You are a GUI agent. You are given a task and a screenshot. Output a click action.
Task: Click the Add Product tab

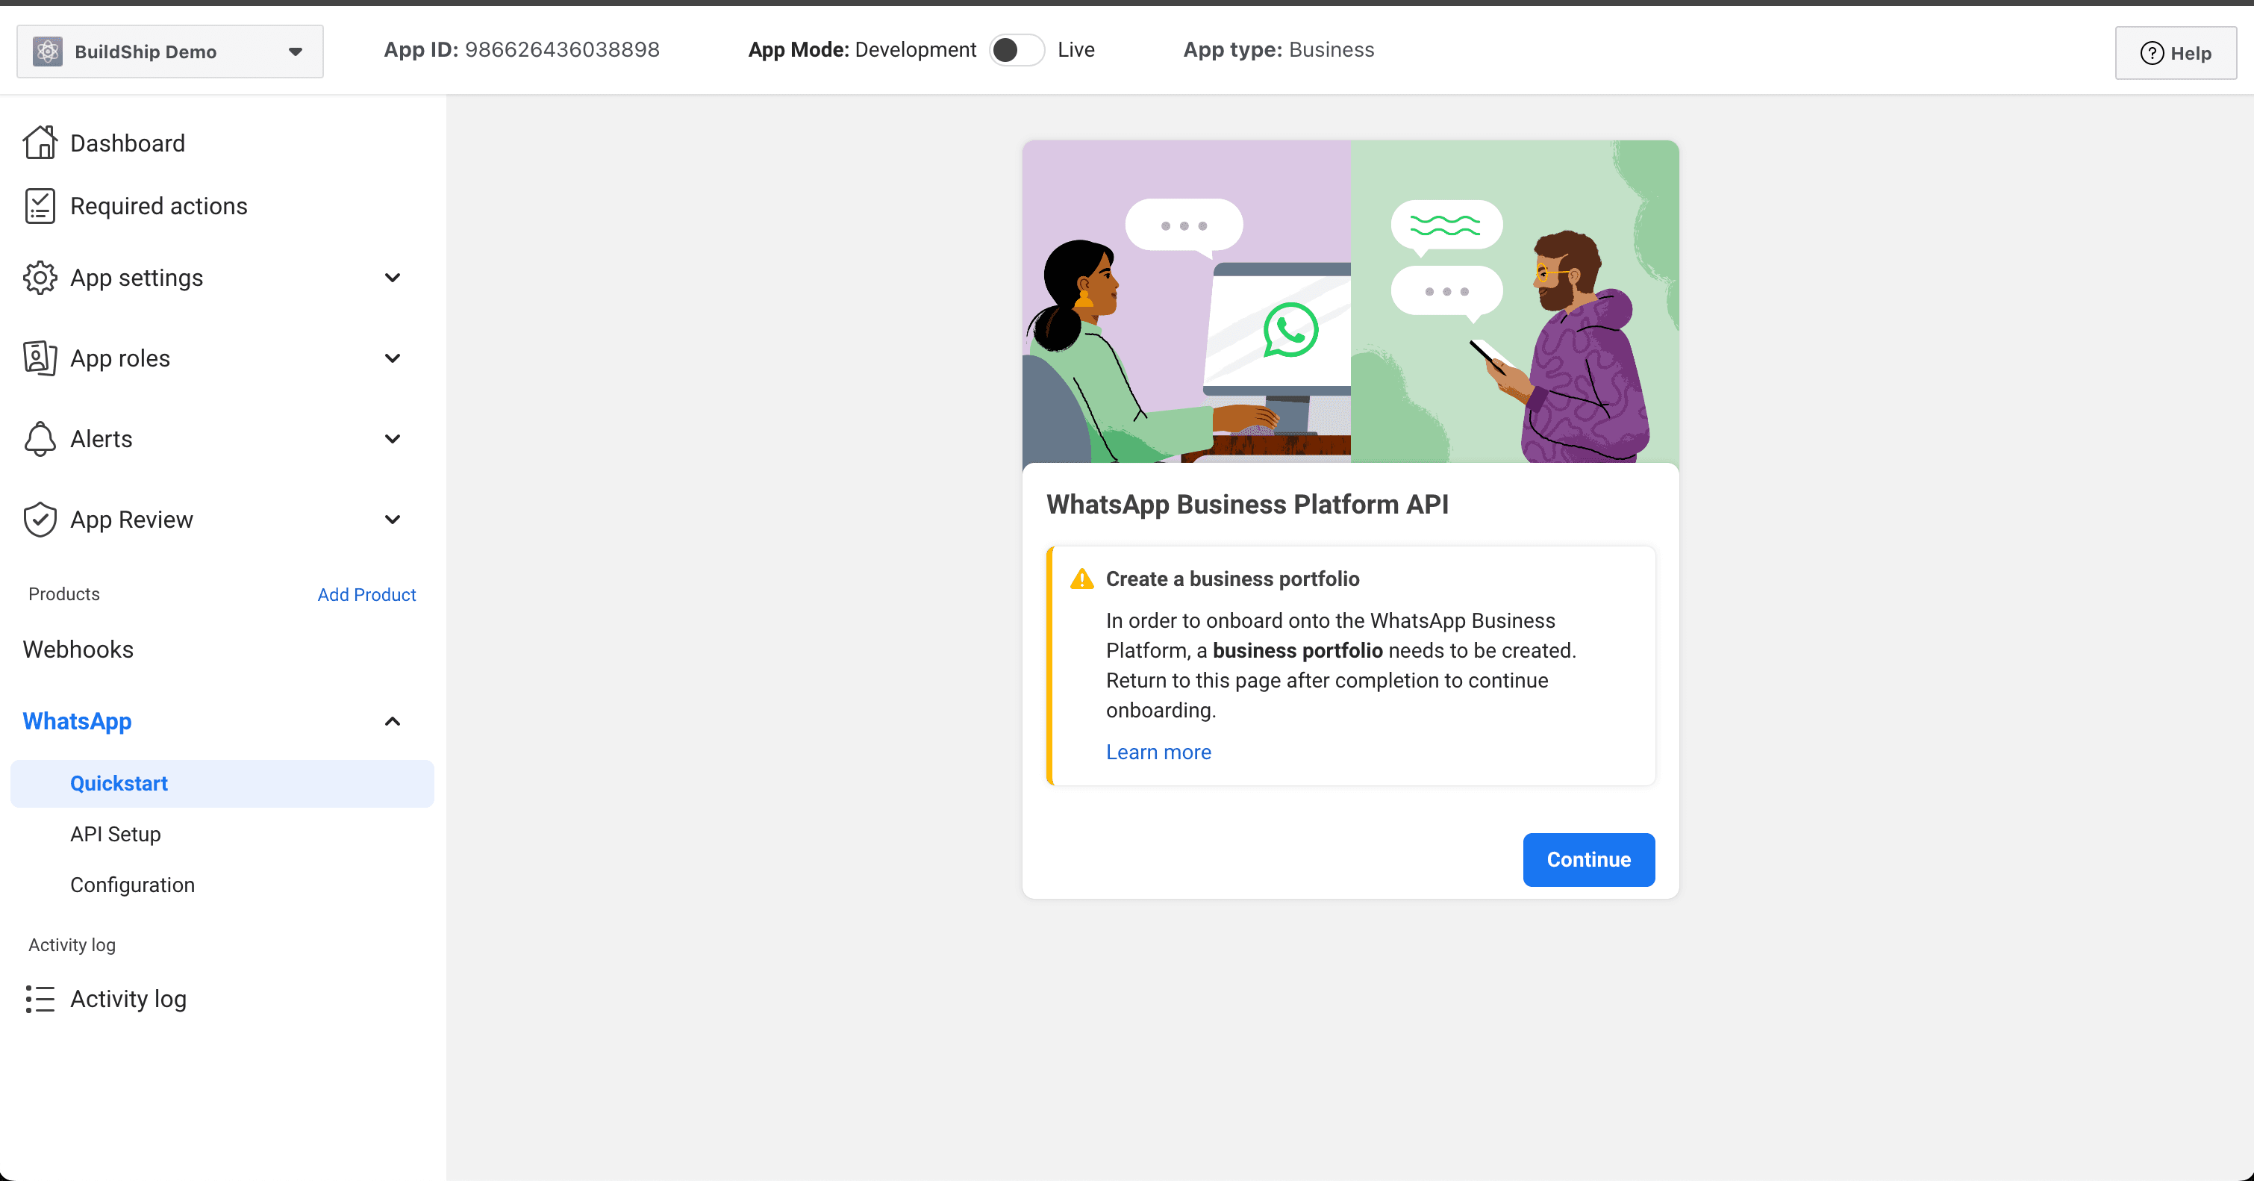pos(366,593)
